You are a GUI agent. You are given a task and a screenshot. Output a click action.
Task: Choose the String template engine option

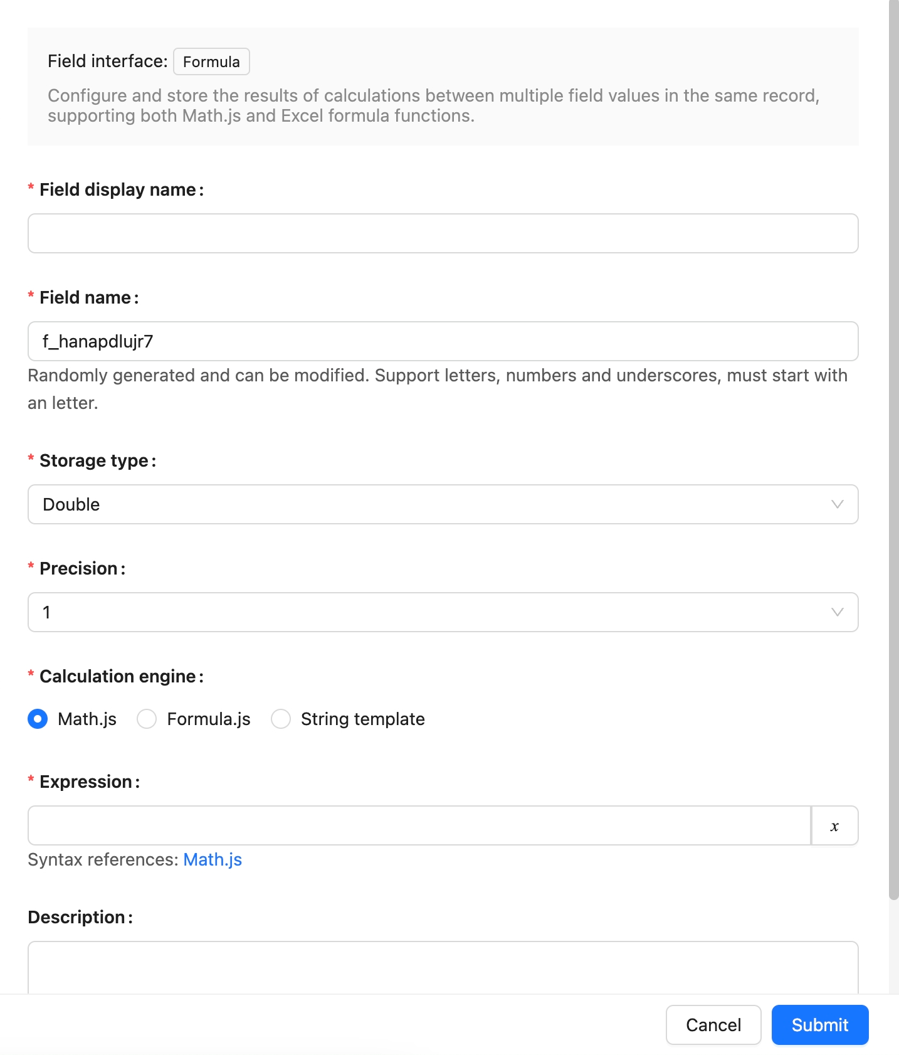(281, 719)
